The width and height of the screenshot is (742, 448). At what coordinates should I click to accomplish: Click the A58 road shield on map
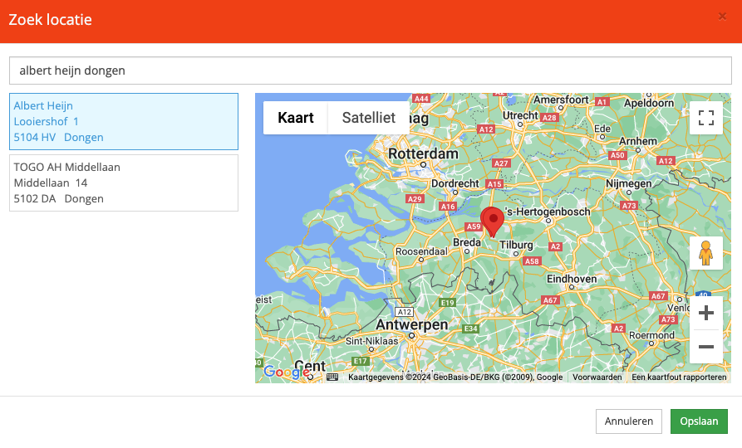(532, 261)
